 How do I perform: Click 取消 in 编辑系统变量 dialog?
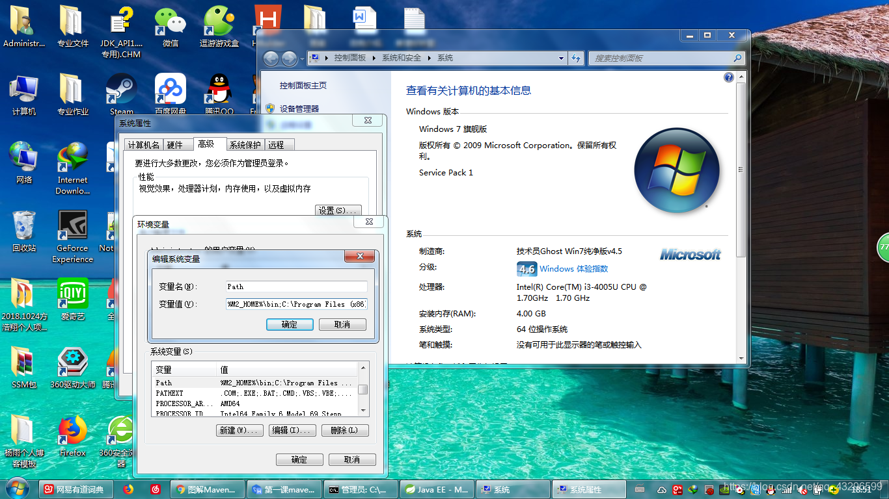[x=342, y=324]
